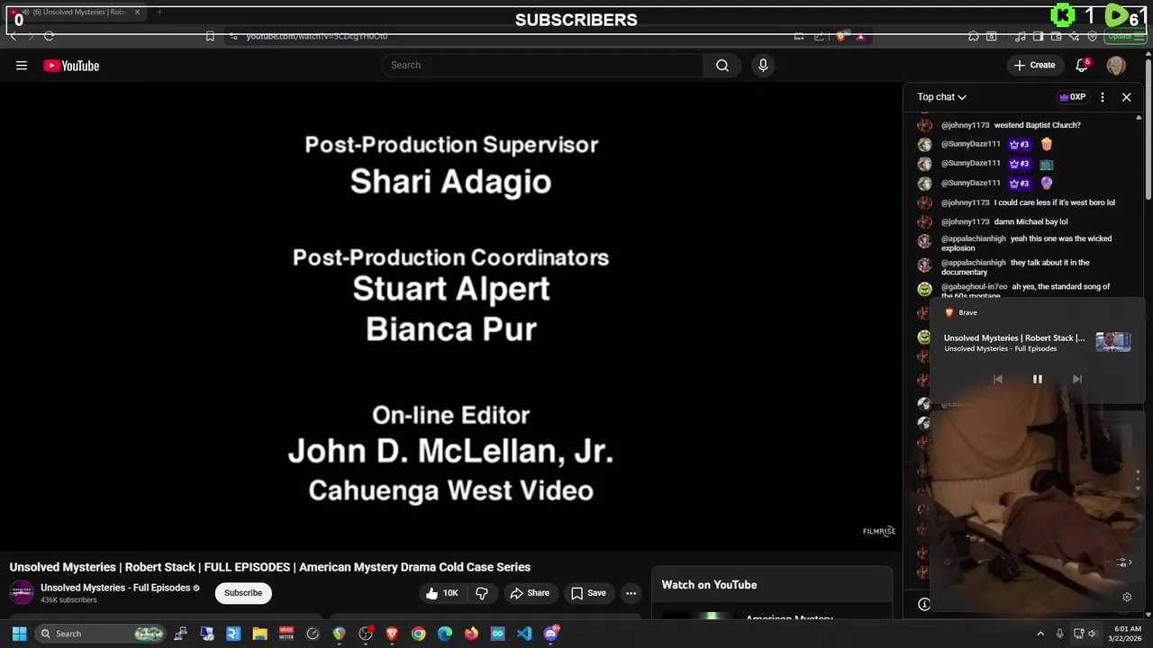Subscribe to Unsolved Mysteries channel
This screenshot has width=1153, height=648.
coord(243,593)
